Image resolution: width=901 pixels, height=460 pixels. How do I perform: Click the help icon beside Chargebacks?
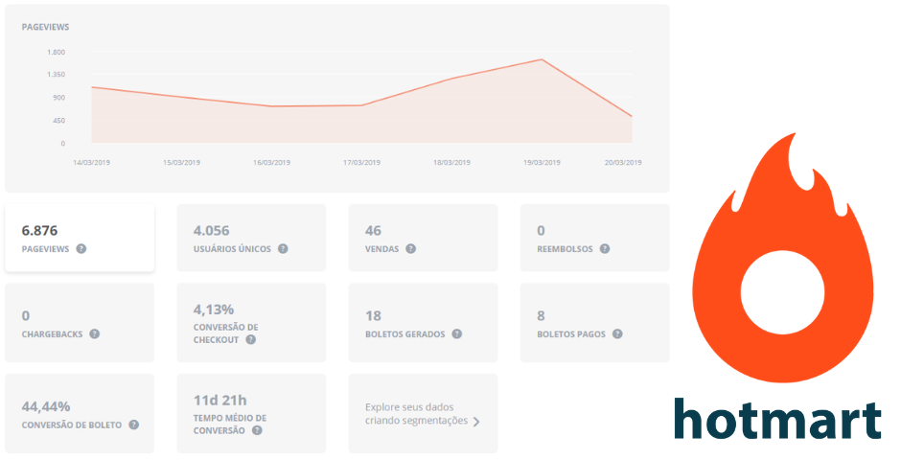coord(95,334)
